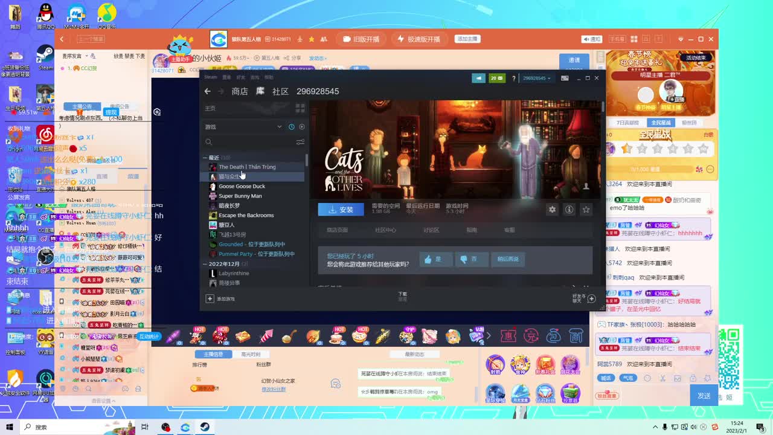Sort library by recent activity clock icon
The width and height of the screenshot is (773, 435).
pos(291,127)
